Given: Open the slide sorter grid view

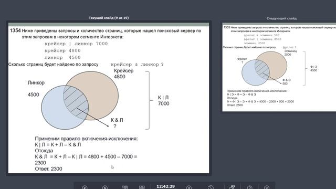Looking at the screenshot, I should pyautogui.click(x=142, y=187).
